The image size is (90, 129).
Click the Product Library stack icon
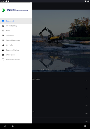3,26
